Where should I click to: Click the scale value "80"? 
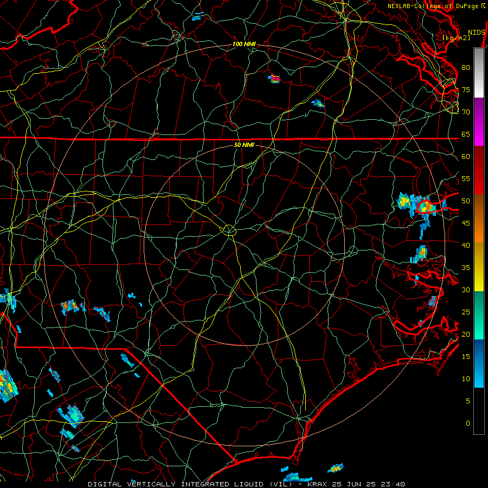pos(466,68)
